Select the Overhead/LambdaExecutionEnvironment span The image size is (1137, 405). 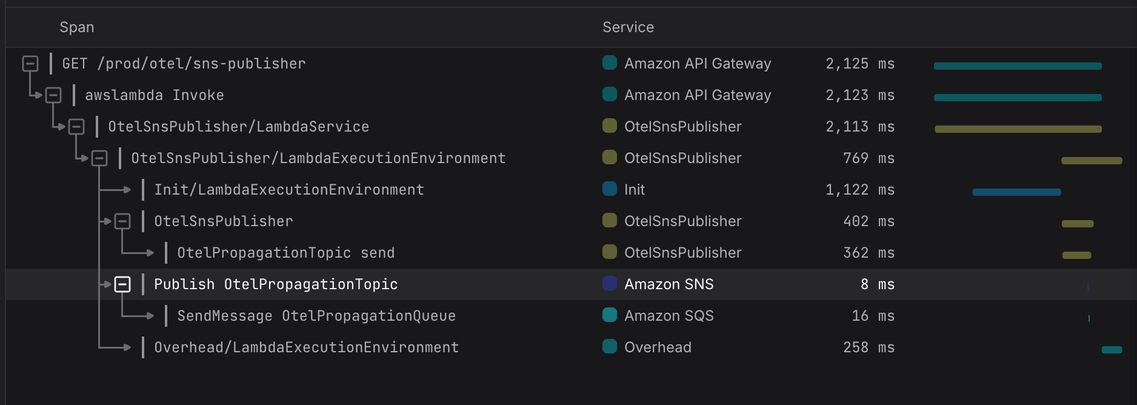click(x=306, y=347)
